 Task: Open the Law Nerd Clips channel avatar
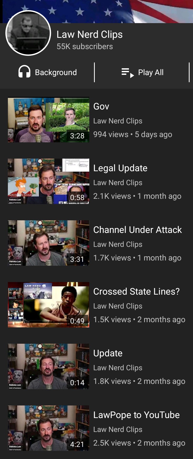pyautogui.click(x=28, y=33)
